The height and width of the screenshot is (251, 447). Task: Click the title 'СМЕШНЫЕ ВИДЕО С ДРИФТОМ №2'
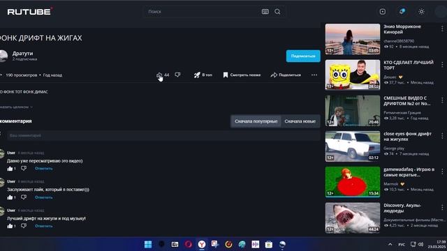tap(406, 100)
